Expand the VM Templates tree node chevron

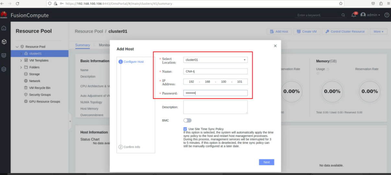(x=21, y=60)
